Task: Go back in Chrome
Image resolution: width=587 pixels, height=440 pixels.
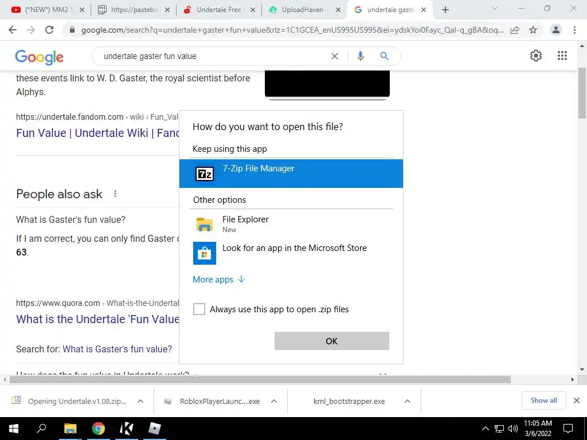Action: pyautogui.click(x=13, y=30)
